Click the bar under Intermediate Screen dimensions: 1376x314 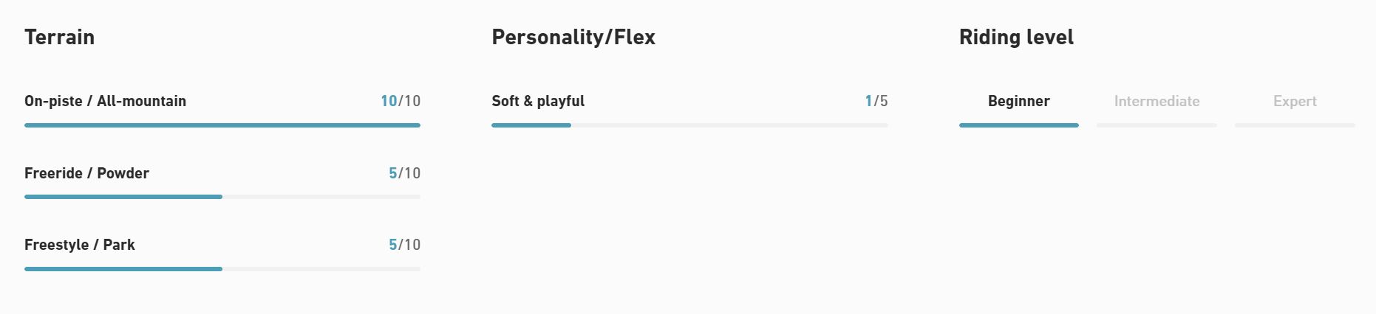(x=1157, y=125)
